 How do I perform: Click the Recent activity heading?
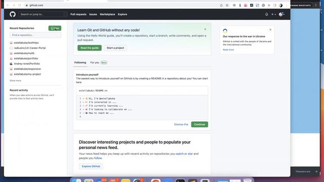[19, 90]
